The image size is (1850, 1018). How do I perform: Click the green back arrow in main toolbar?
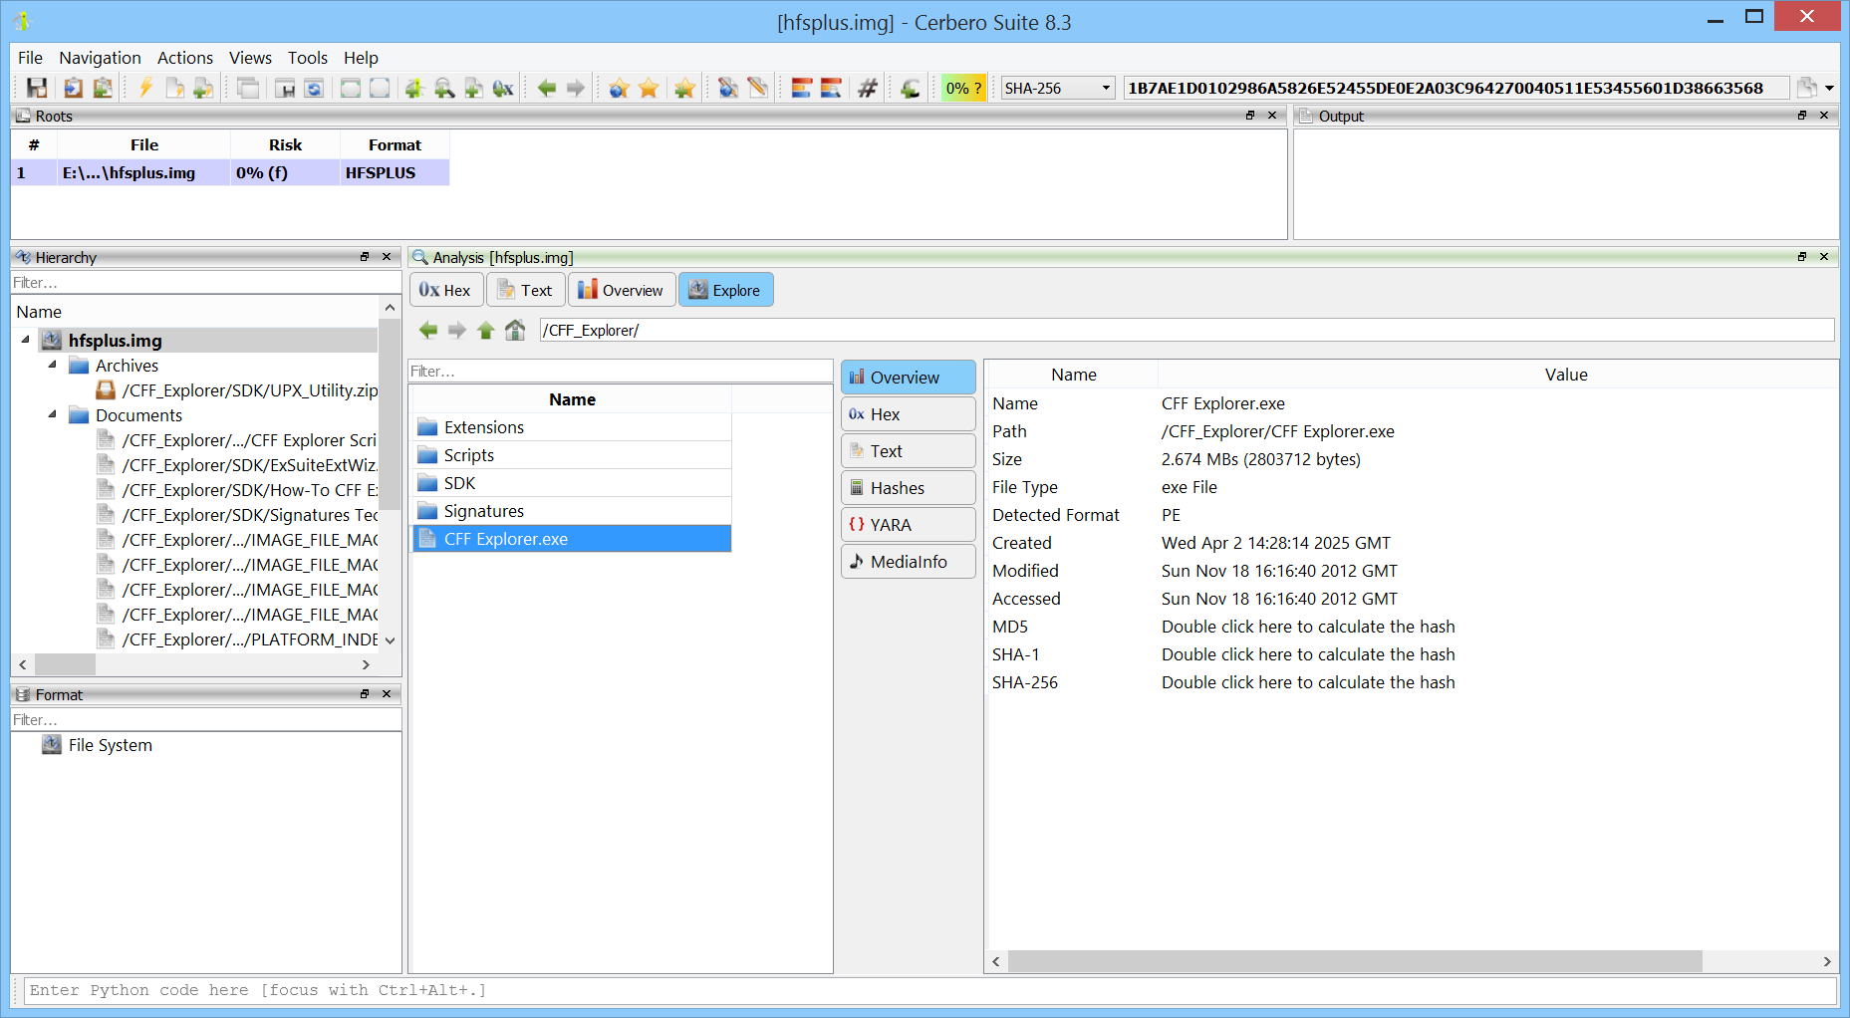(x=547, y=88)
